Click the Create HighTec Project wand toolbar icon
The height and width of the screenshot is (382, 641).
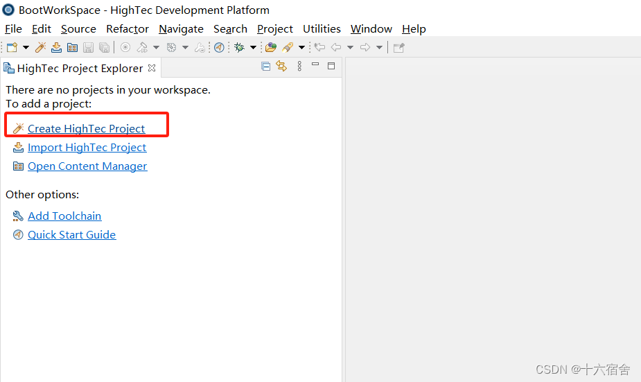click(x=40, y=47)
